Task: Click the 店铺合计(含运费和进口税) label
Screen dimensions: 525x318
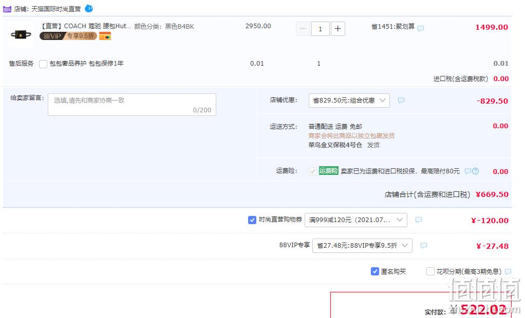Action: click(427, 194)
